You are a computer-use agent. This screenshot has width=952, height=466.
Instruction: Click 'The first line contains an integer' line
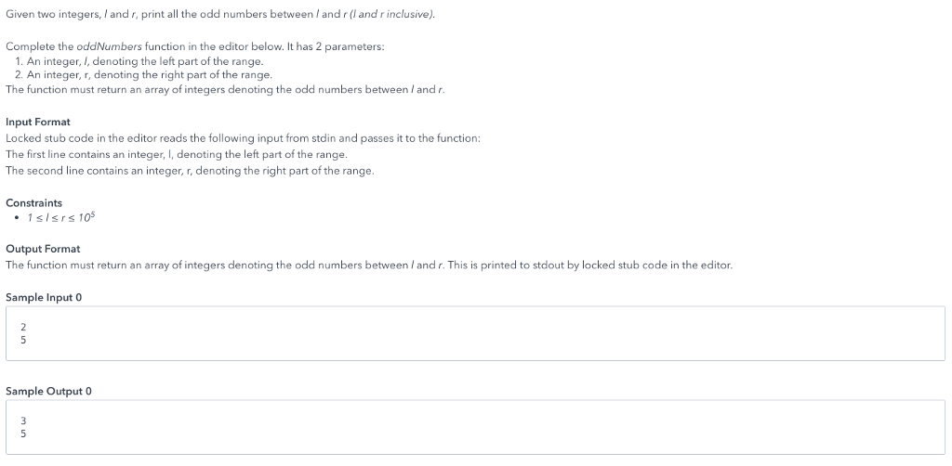(x=177, y=154)
